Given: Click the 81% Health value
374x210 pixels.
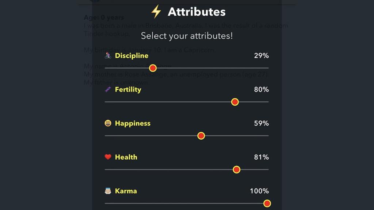Looking at the screenshot, I should click(x=262, y=157).
